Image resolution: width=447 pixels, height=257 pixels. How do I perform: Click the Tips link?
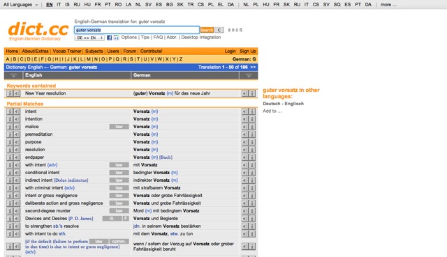pos(145,37)
